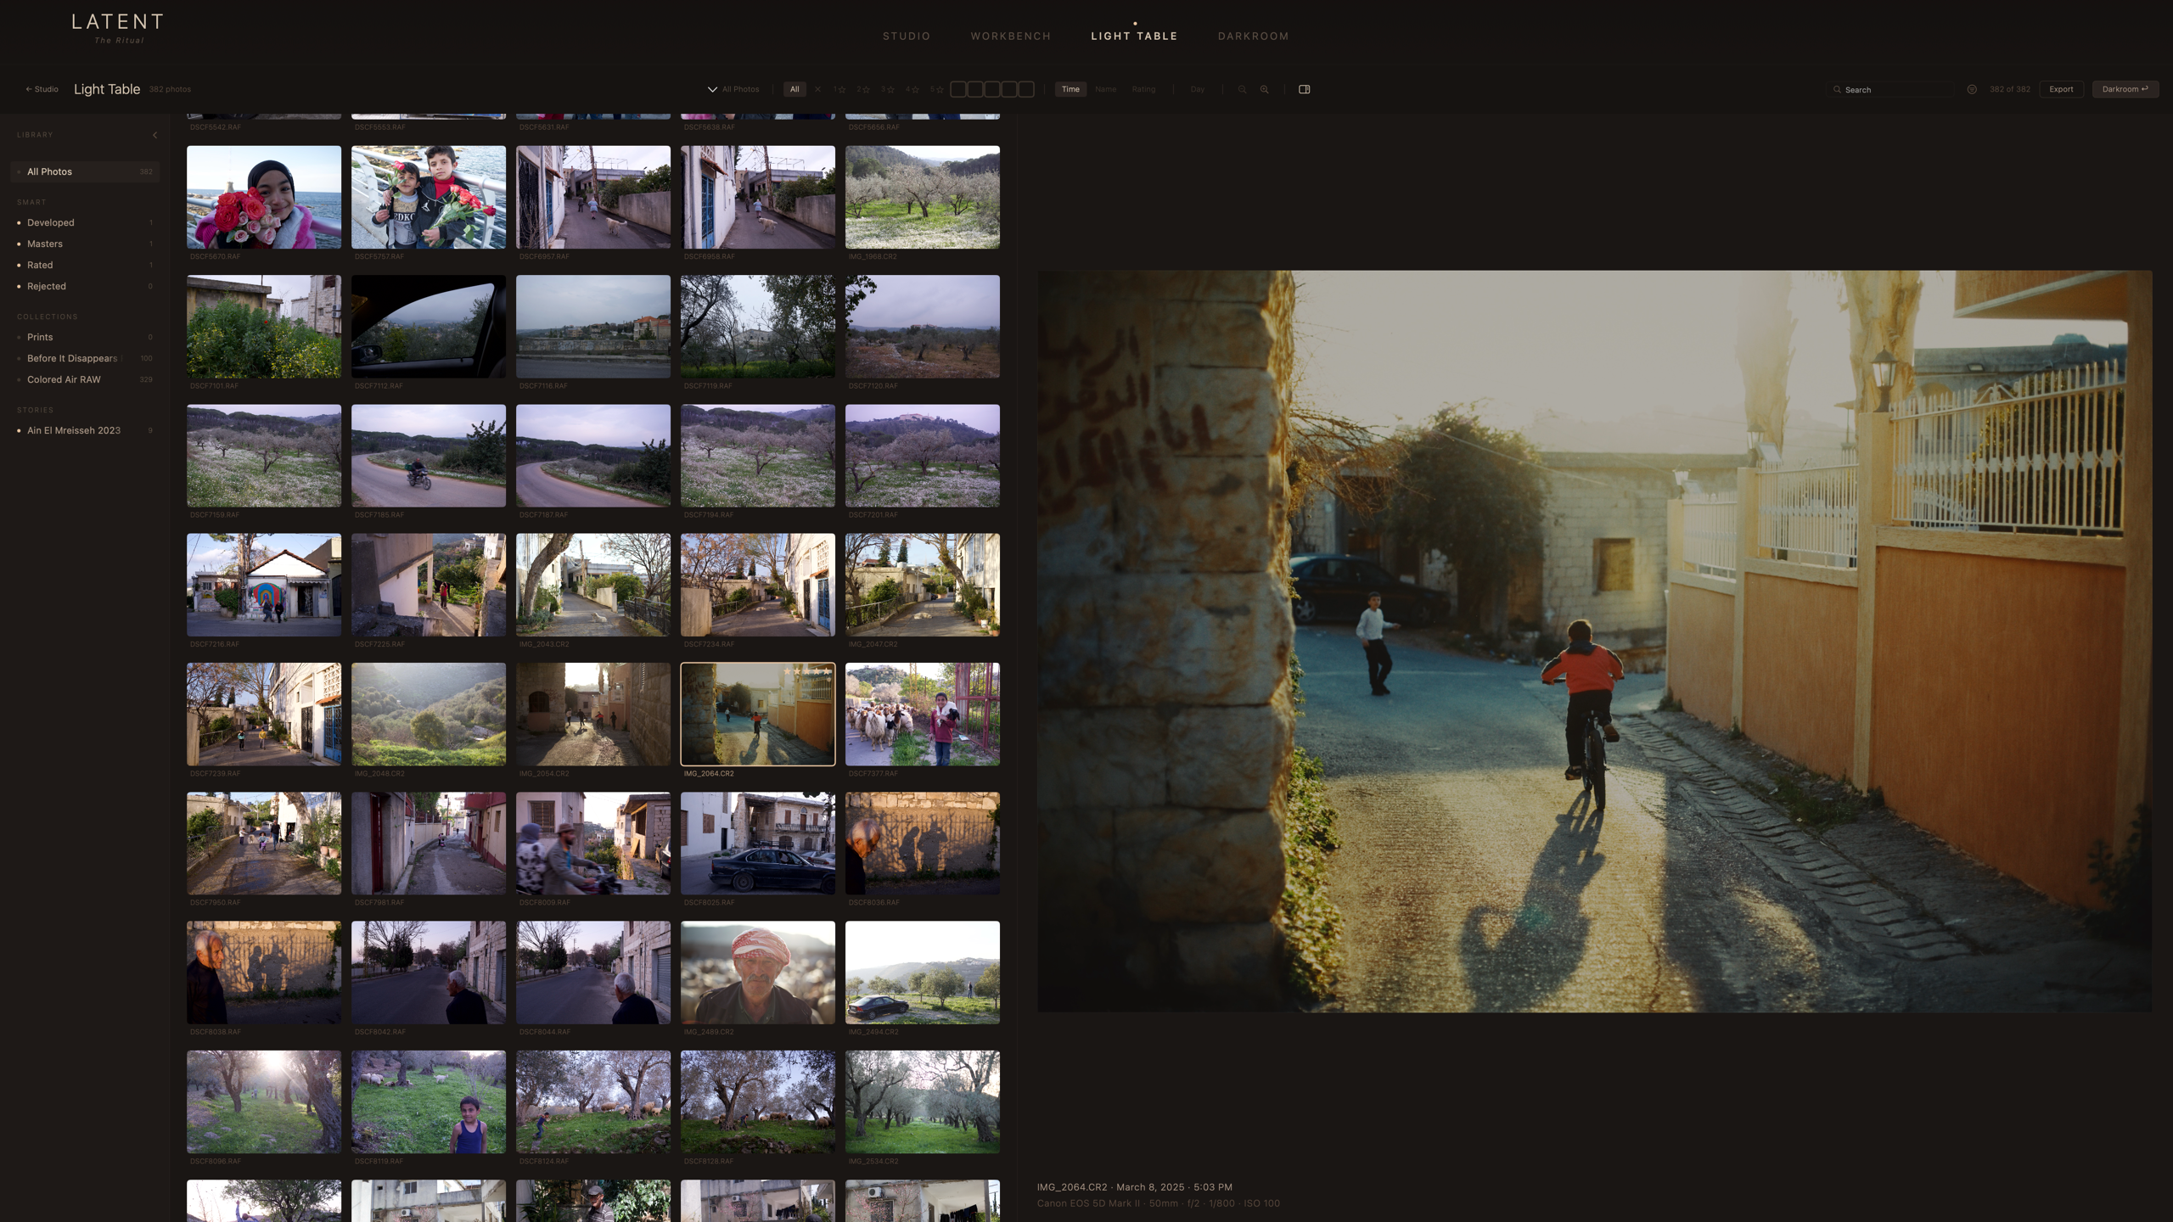Filter photos by 5 star rating
Viewport: 2173px width, 1222px height.
coord(937,89)
